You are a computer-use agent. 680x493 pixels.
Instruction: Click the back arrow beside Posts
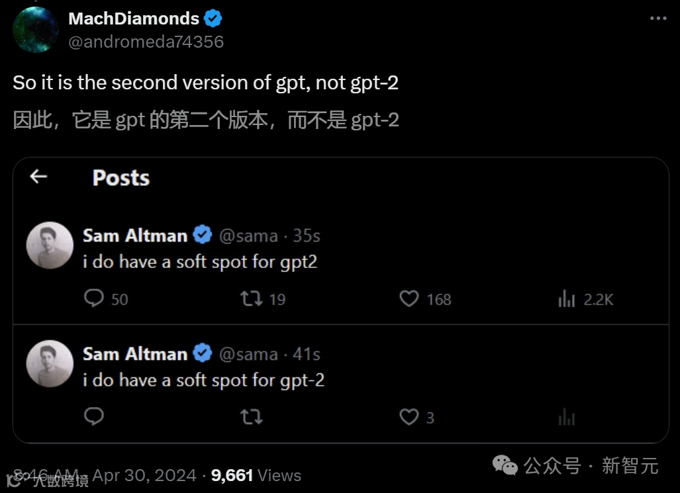pos(38,176)
